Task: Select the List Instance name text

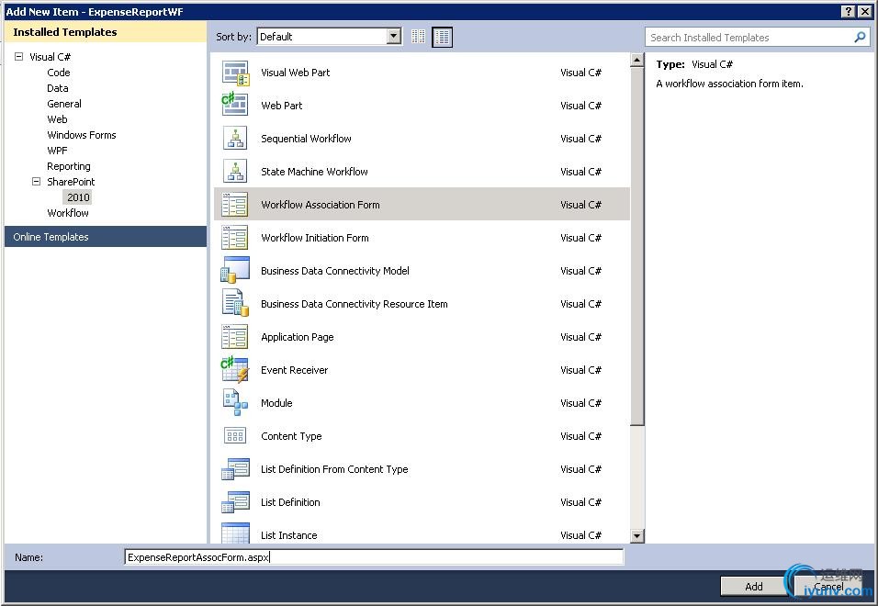Action: pos(289,535)
